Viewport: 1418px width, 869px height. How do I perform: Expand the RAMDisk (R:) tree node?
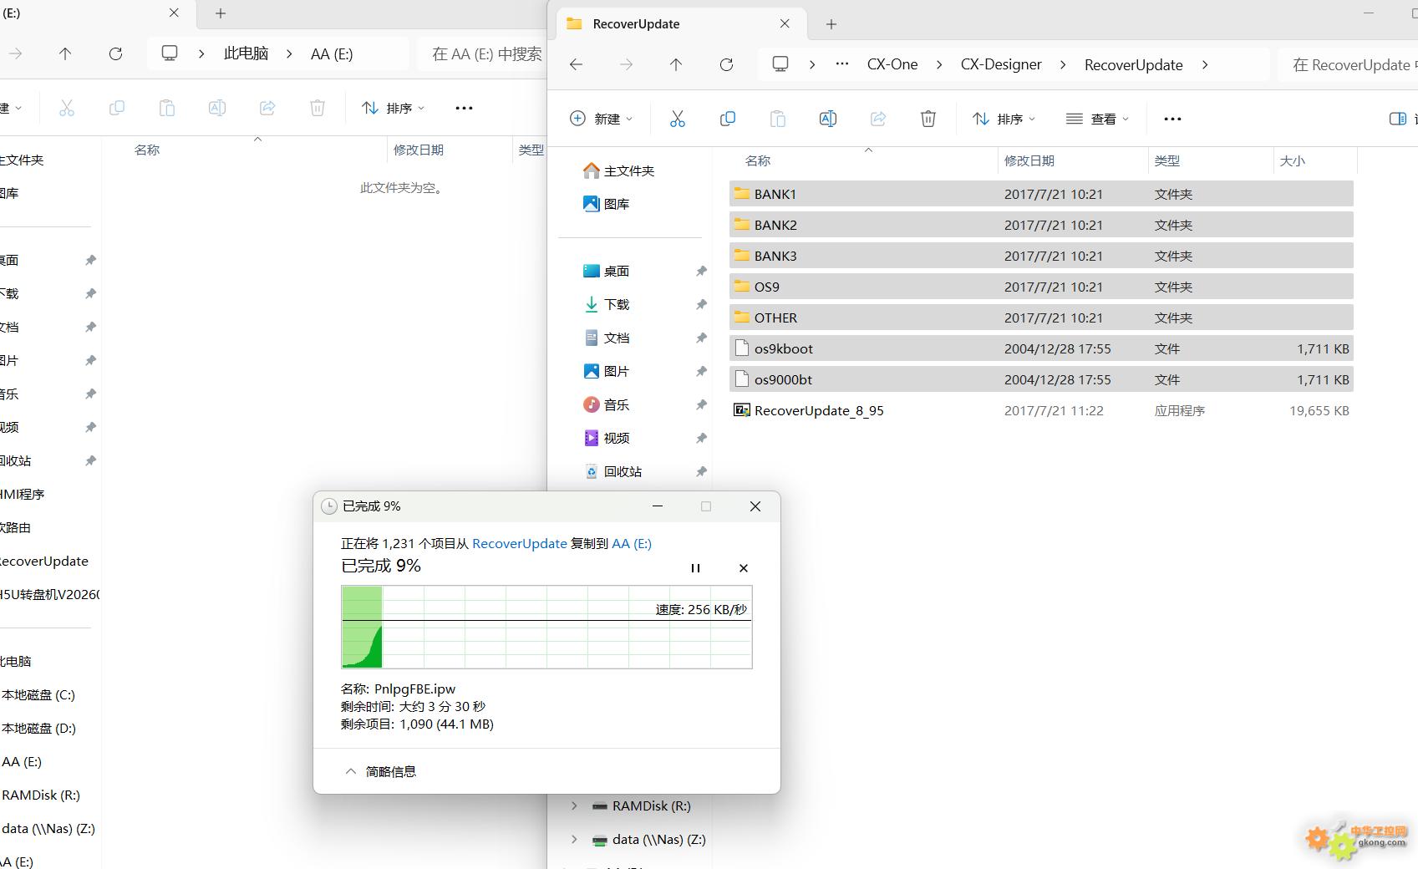tap(574, 805)
